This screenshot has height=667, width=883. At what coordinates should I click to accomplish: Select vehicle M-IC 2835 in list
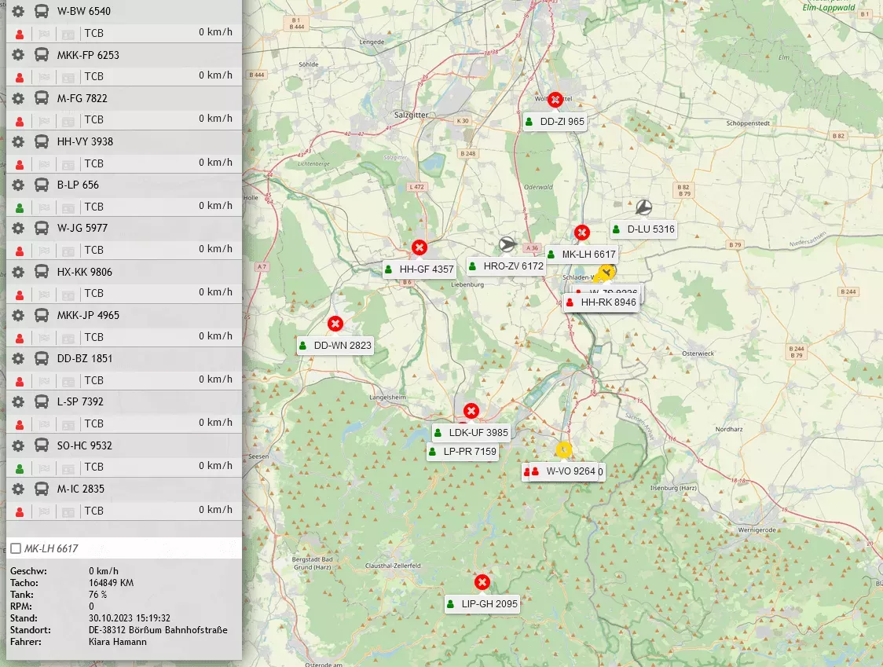pyautogui.click(x=81, y=489)
